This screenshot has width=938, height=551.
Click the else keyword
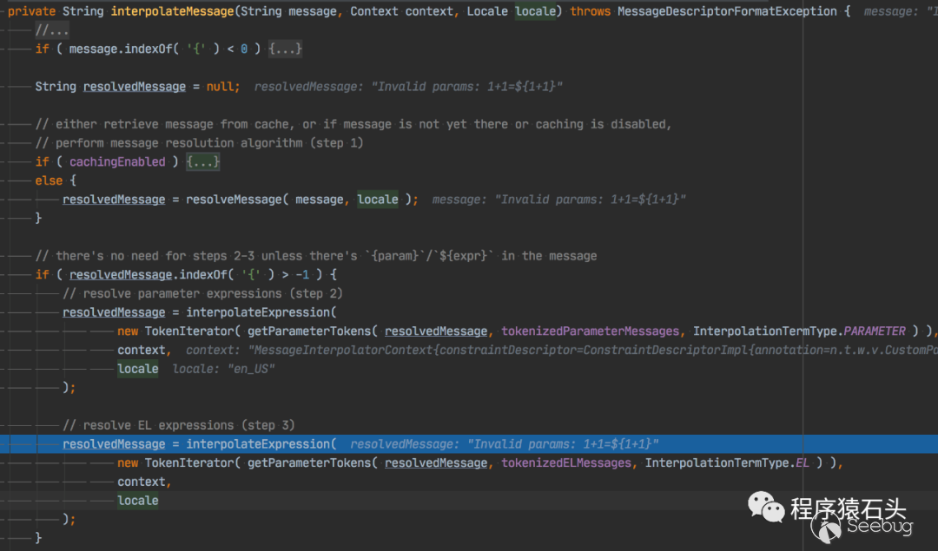click(49, 180)
